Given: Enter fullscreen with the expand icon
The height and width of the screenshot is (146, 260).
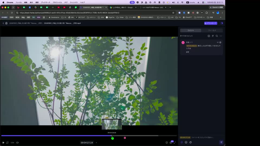Looking at the screenshot, I should tap(175, 142).
